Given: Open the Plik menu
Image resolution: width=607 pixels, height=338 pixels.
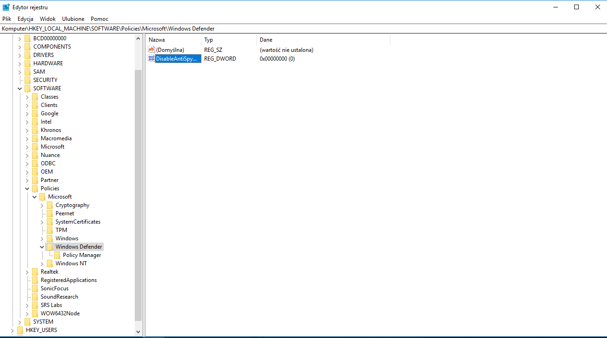Looking at the screenshot, I should coord(6,19).
